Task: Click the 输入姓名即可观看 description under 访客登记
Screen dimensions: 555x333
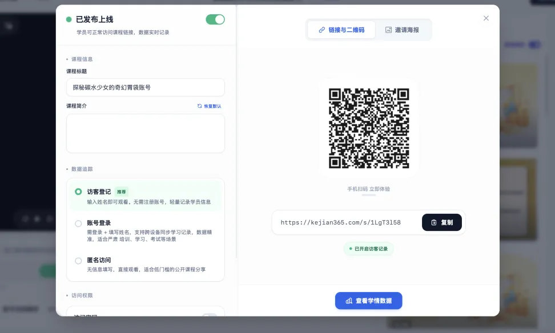Action: tap(149, 202)
